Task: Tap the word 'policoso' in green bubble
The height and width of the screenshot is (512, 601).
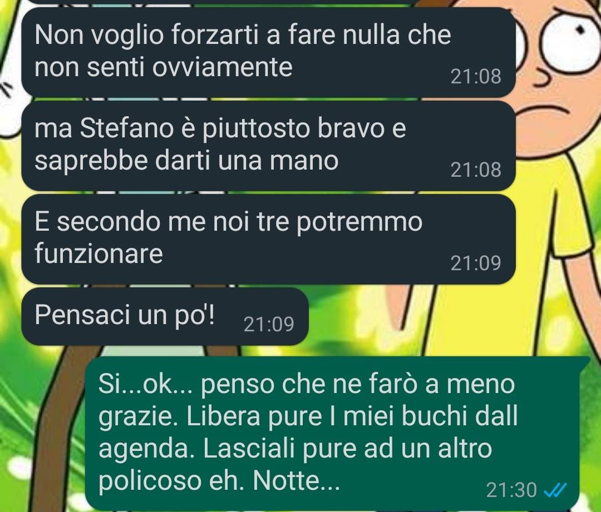Action: 150,481
